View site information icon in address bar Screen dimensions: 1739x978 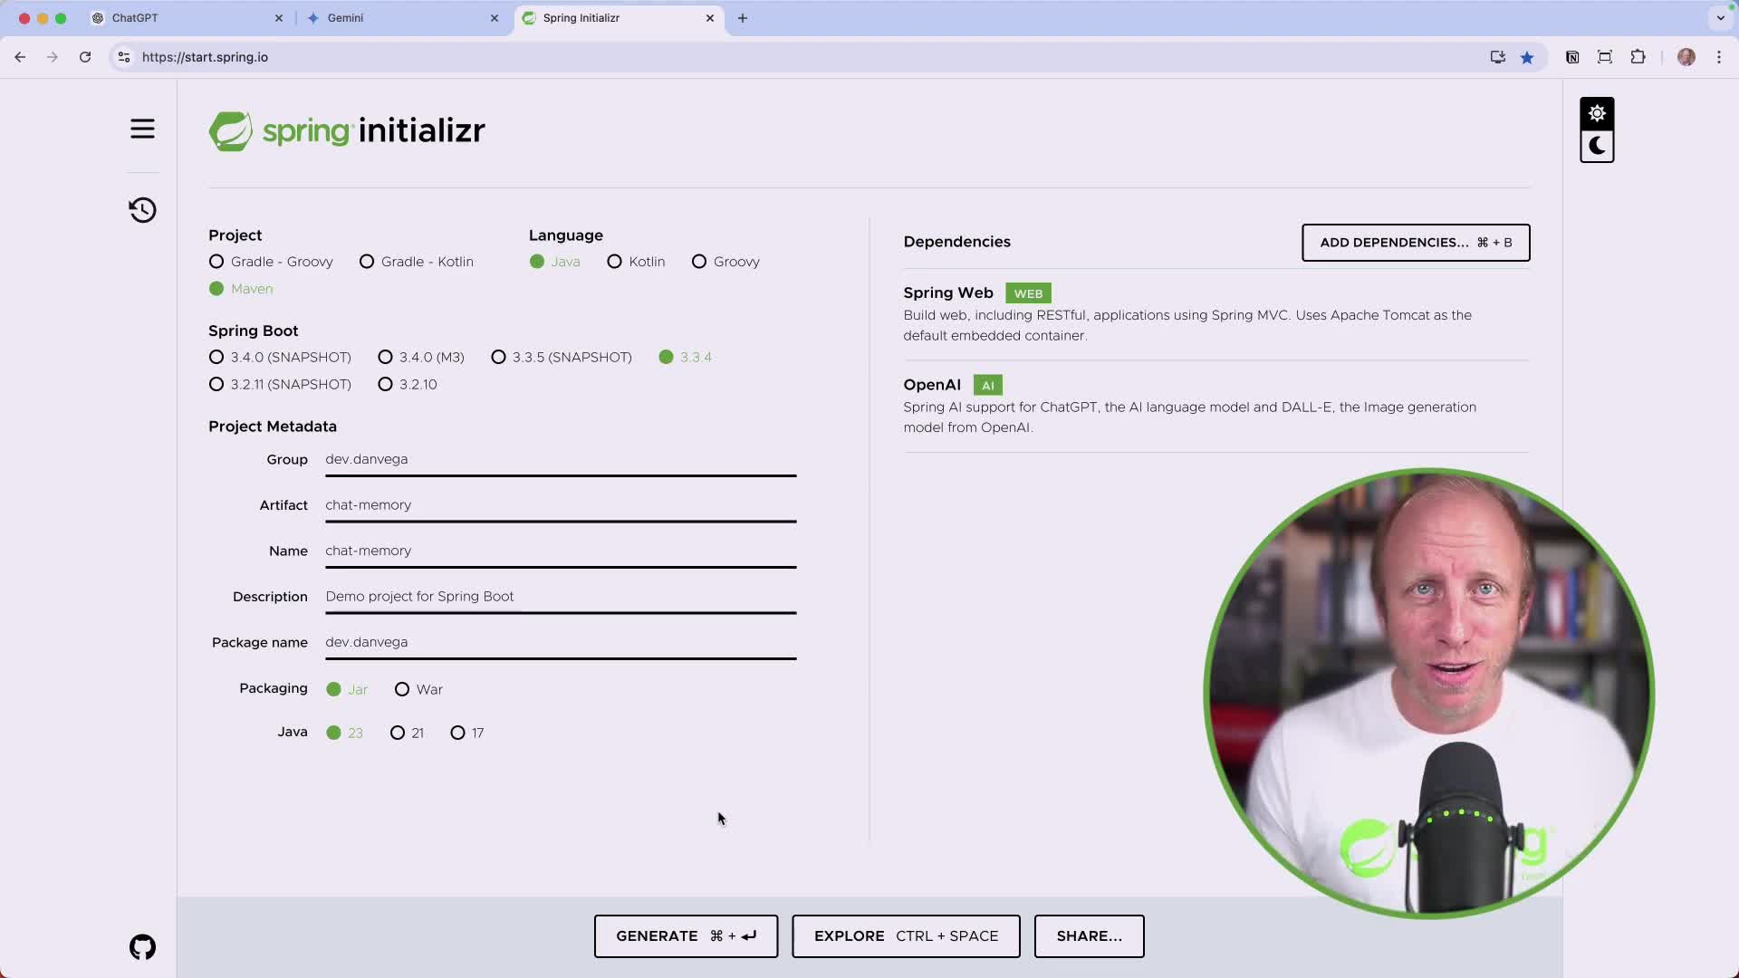pos(124,57)
